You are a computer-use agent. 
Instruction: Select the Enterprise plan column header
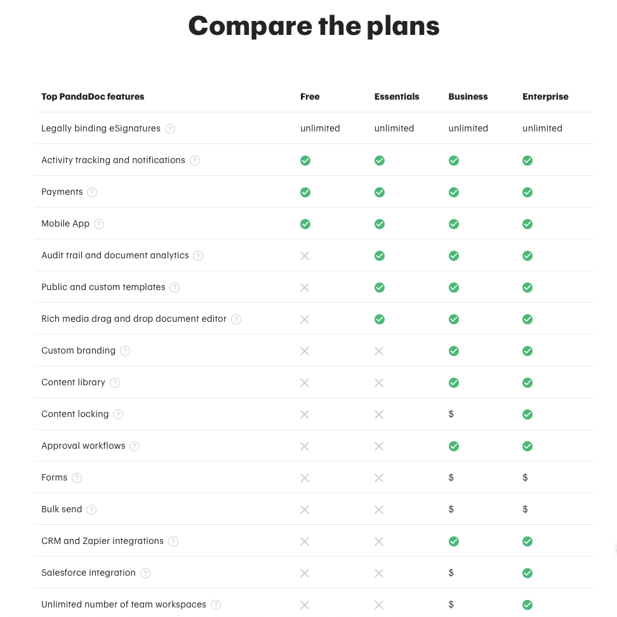(x=545, y=96)
